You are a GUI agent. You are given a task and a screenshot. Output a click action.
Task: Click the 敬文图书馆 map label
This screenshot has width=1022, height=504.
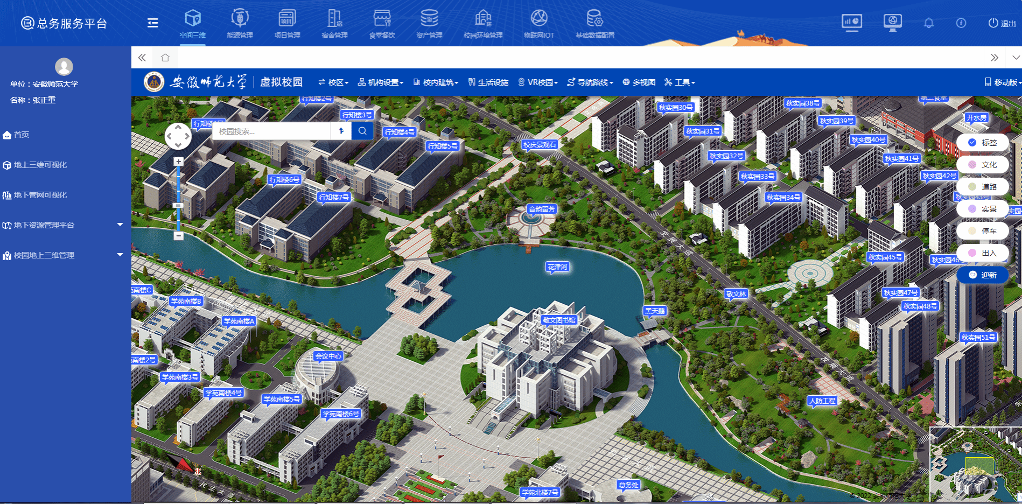coord(559,320)
